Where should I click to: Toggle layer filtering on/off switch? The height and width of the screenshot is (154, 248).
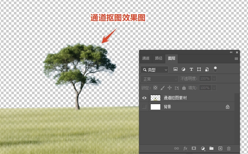click(215, 69)
